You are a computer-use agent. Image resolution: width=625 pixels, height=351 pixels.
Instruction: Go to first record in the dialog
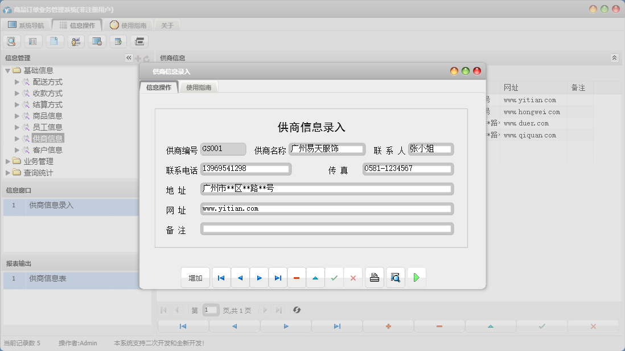tap(221, 277)
